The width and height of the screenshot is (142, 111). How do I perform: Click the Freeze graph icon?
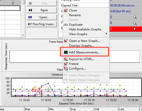[x=66, y=64]
